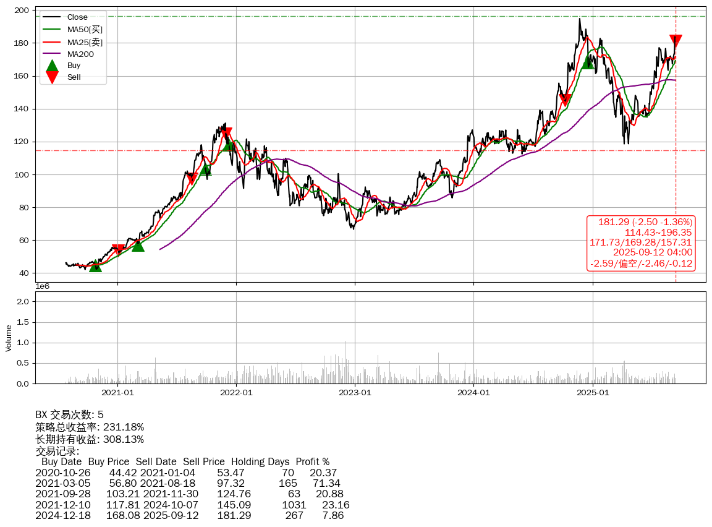Click the green Buy triangle in the legend
The width and height of the screenshot is (712, 527).
coord(53,66)
